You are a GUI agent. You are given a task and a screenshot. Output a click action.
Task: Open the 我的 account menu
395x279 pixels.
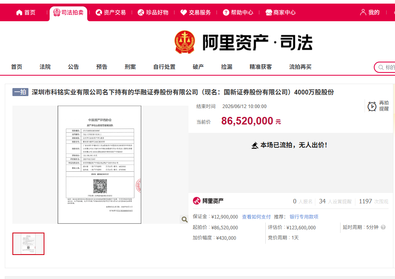369,12
